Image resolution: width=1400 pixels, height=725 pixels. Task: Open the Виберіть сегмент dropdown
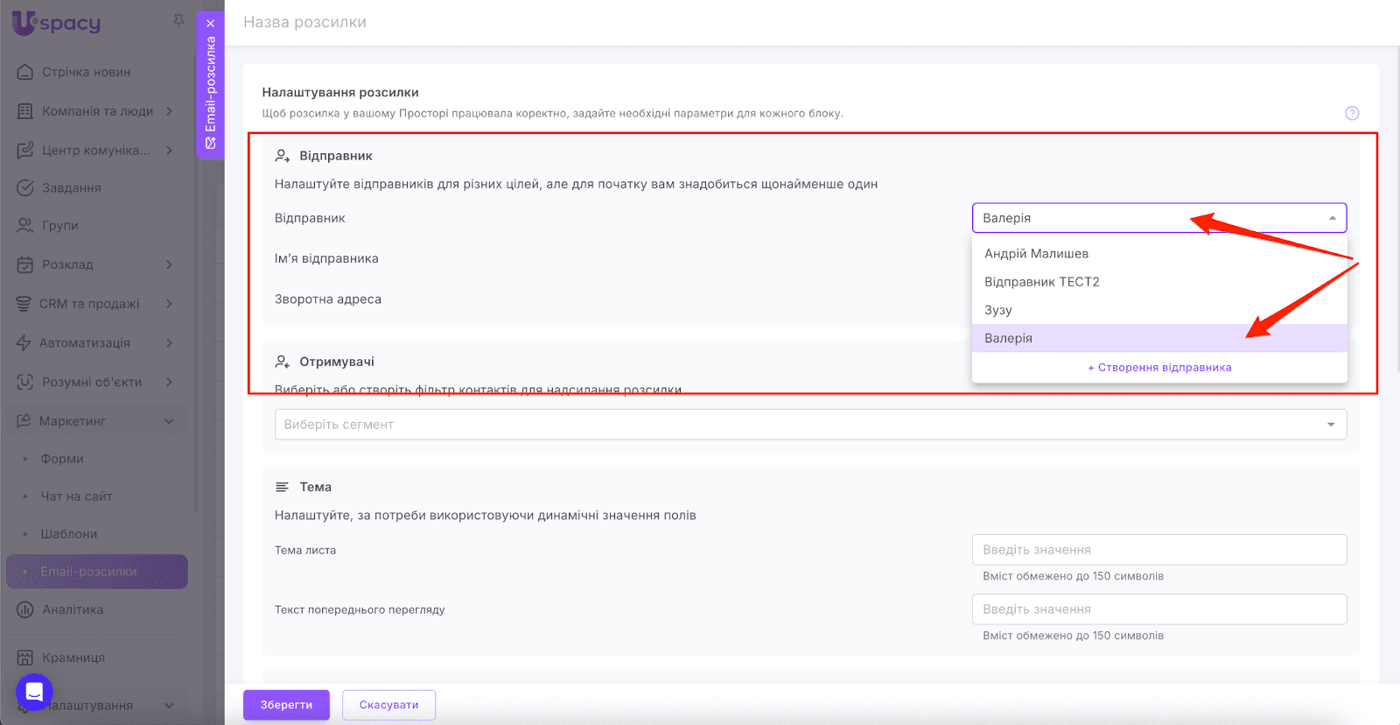810,425
